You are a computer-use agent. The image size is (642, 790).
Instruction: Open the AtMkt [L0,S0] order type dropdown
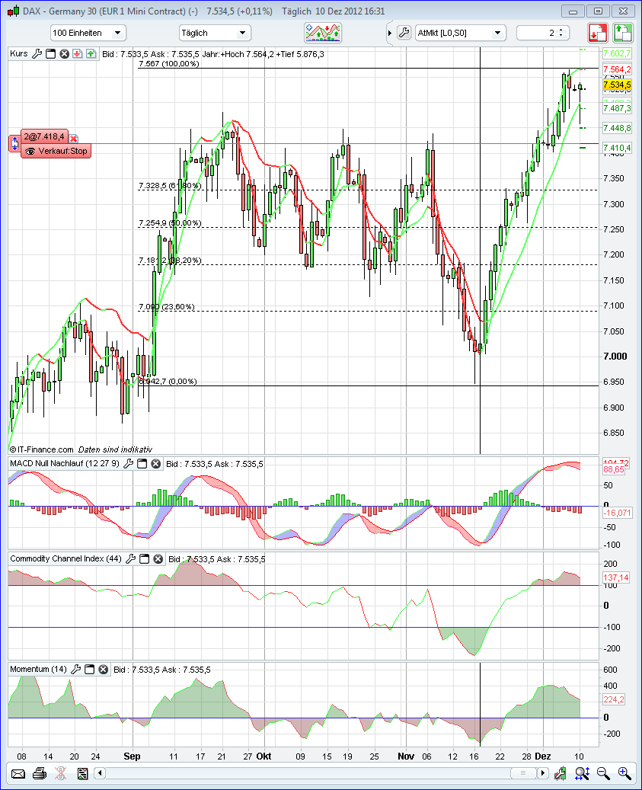460,33
